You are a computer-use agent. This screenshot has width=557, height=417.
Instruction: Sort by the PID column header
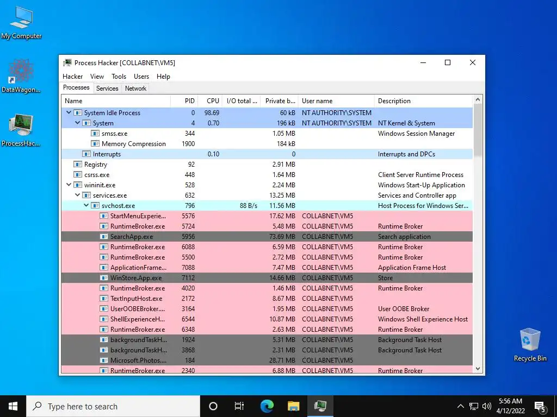[x=184, y=101]
